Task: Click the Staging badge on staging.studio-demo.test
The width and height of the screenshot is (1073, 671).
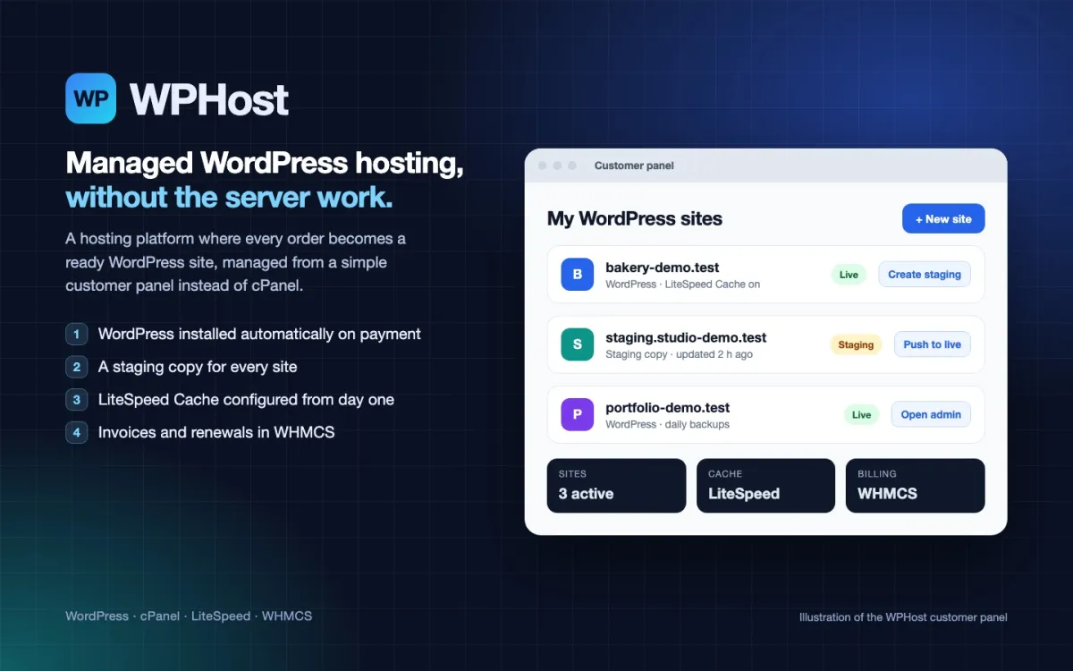Action: [856, 344]
